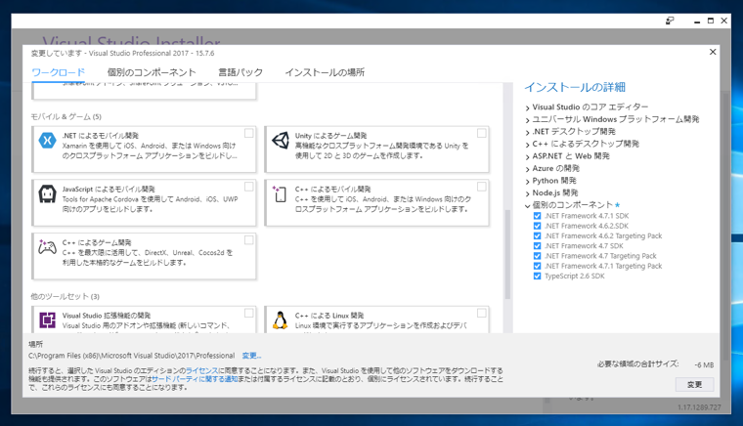Viewport: 743px width, 426px height.
Task: Uncheck .NET Framework 4.6.2 SDK
Action: pos(537,226)
